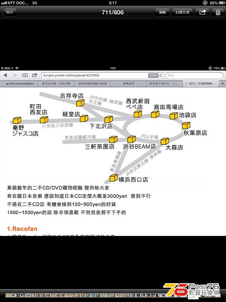Switch to the 東京的大唱片行 tab
Viewport: 226px width, 302px height.
165,83
